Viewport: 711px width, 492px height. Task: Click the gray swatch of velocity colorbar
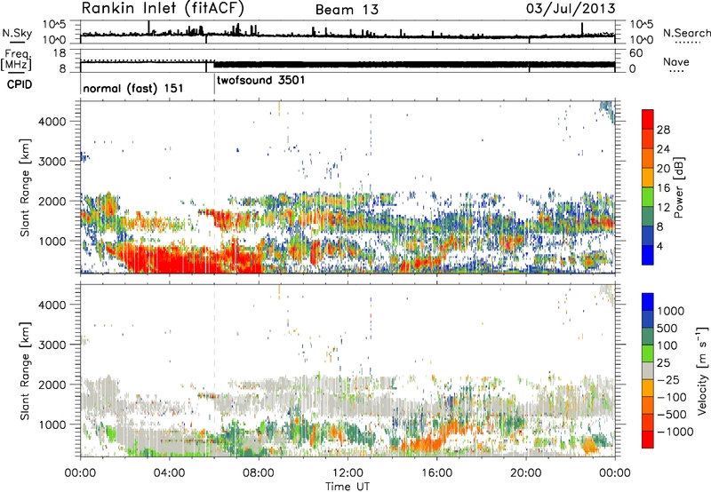[x=648, y=370]
